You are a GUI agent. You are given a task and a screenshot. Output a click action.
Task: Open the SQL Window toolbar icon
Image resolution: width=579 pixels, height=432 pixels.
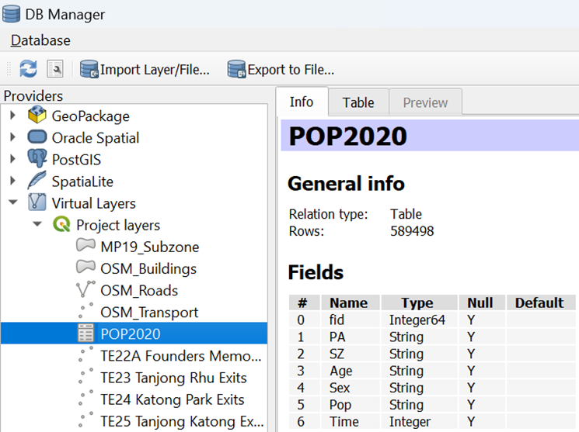(54, 70)
